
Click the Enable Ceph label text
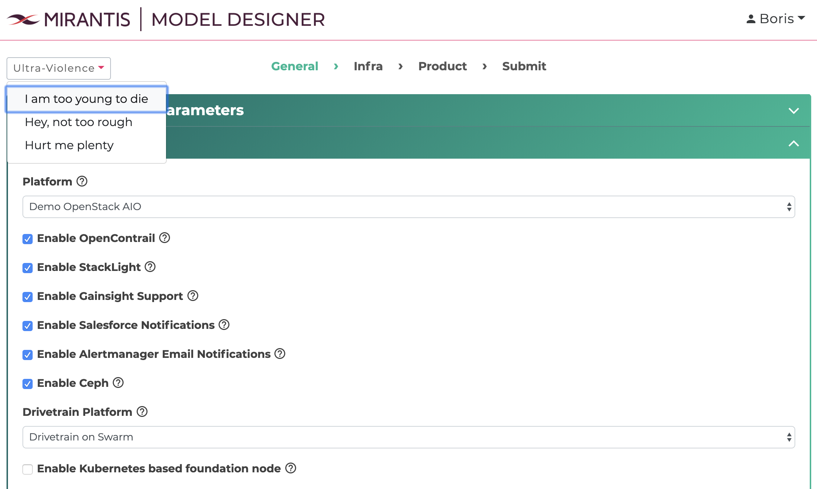73,383
